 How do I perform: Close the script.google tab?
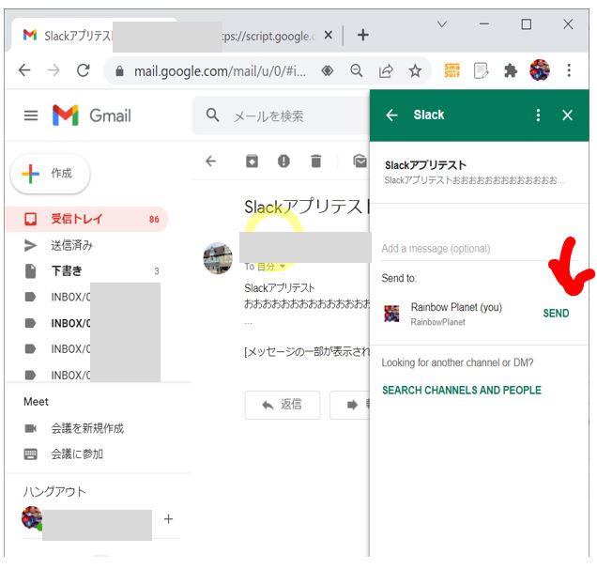tap(328, 36)
